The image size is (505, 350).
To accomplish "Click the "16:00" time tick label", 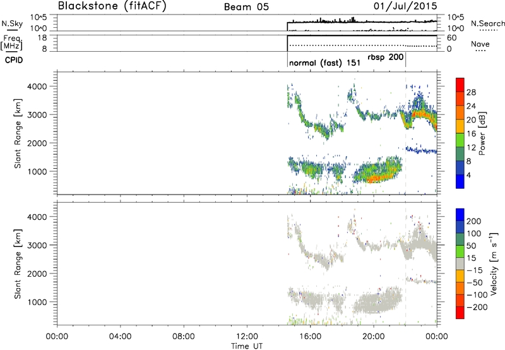I will coord(310,337).
